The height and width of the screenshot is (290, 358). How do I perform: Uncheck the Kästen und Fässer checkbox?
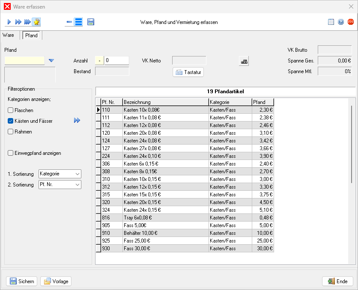(x=11, y=121)
